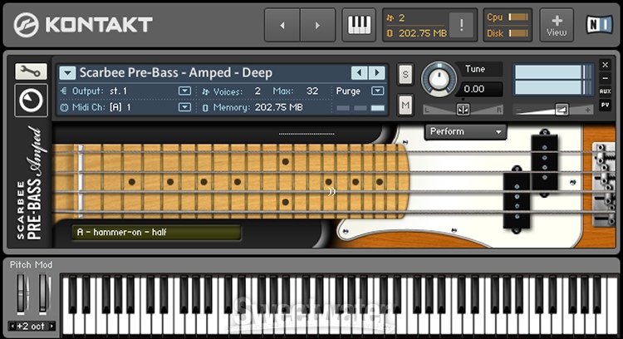
Task: Open the Midi Ch dropdown
Action: coord(184,107)
